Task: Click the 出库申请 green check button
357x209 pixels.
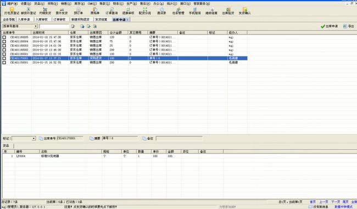Action: pyautogui.click(x=329, y=26)
